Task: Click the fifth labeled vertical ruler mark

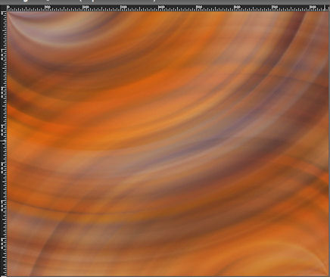Action: click(3, 167)
